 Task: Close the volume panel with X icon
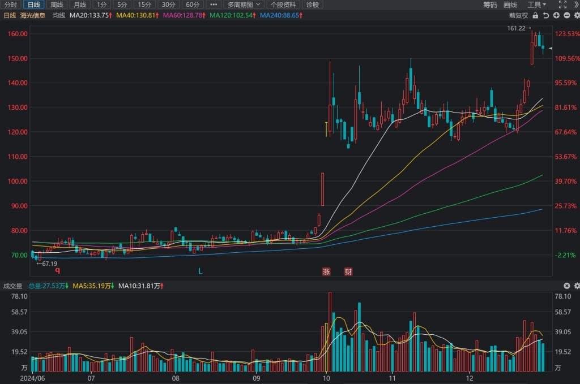click(566, 286)
